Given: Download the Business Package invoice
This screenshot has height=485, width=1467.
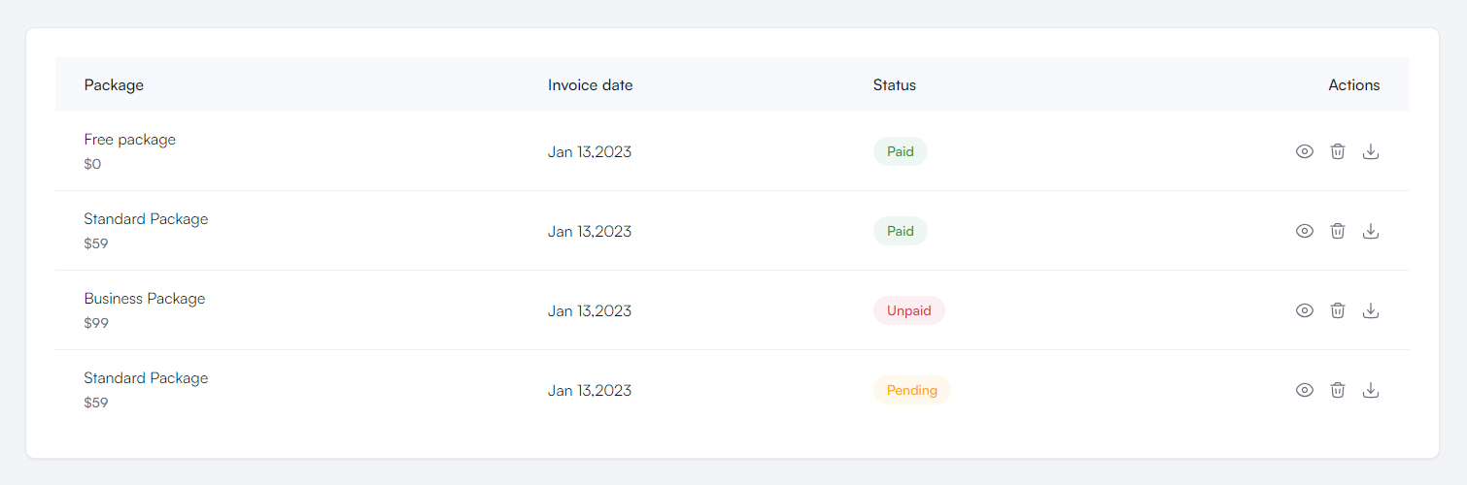Looking at the screenshot, I should coord(1371,310).
